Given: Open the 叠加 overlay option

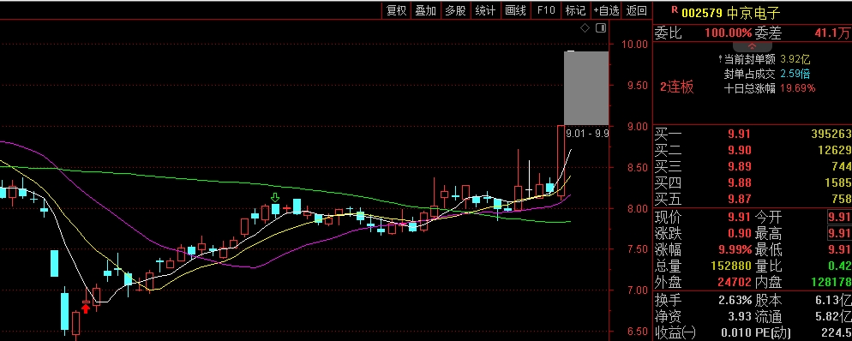Looking at the screenshot, I should coord(426,10).
